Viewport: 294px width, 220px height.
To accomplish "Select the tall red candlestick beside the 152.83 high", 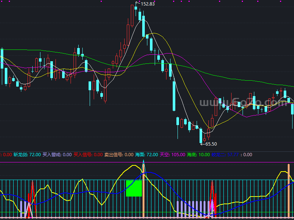I will click(132, 15).
